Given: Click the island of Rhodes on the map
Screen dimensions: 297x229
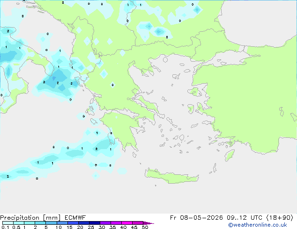Looking at the screenshot, I should click(x=229, y=155).
